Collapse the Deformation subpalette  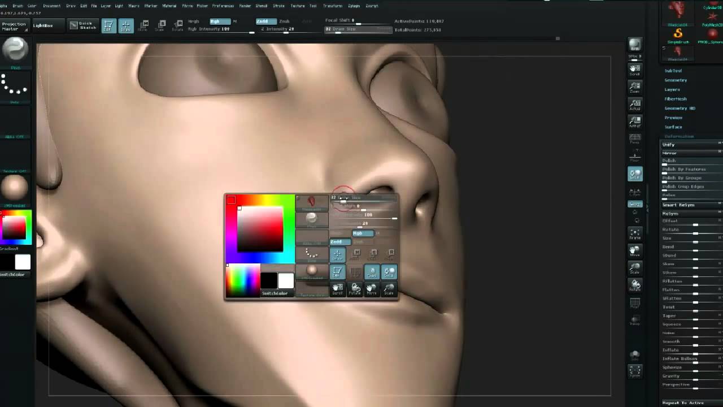pos(679,136)
